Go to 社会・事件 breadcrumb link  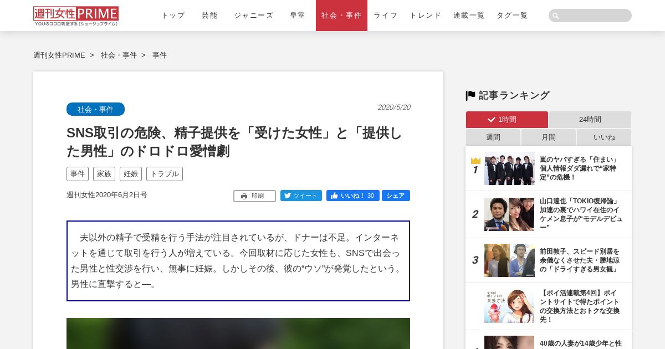click(119, 55)
